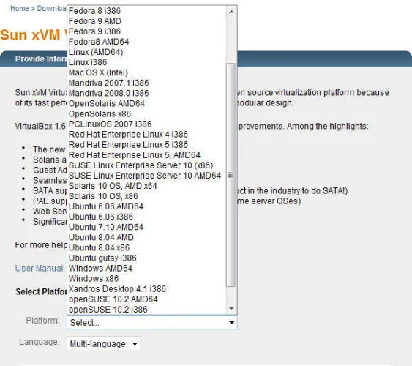Click the platform list scroll-down arrow
Image resolution: width=412 pixels, height=366 pixels.
coord(231,308)
